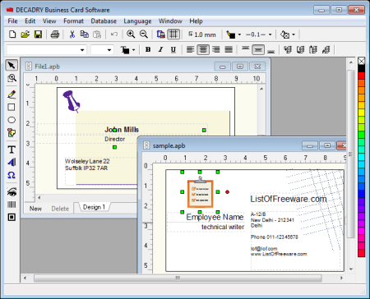Toggle Italic formatting
Viewport: 370px width, 299px height.
tap(160, 49)
